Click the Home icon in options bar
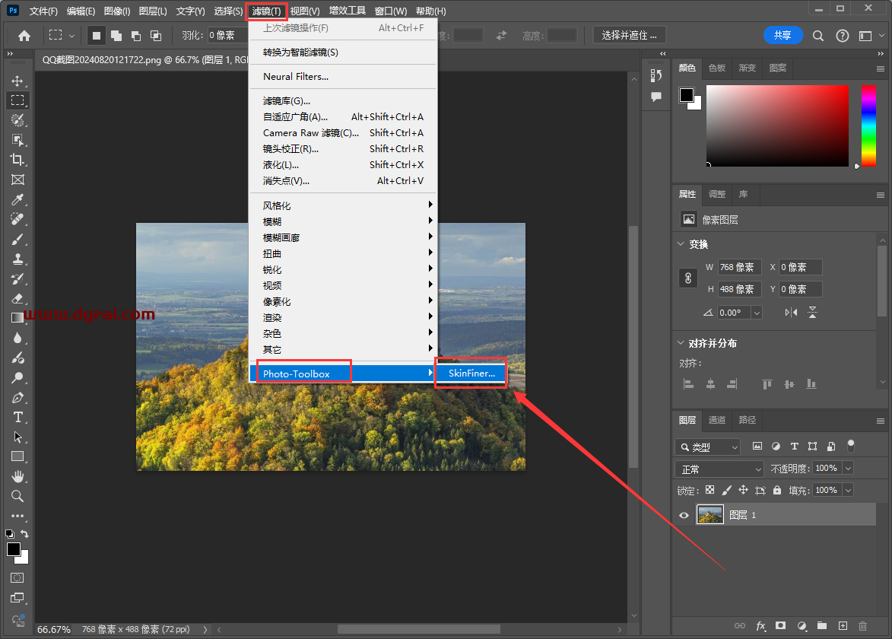Screen dimensions: 892x639 24,35
